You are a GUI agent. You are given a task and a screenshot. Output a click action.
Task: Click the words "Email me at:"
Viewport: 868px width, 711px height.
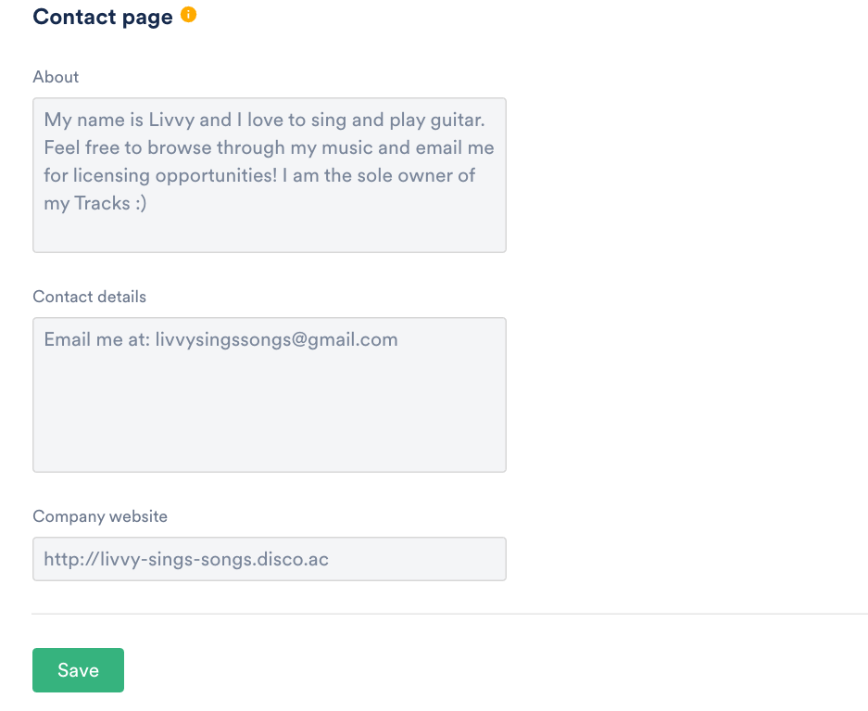click(x=96, y=340)
